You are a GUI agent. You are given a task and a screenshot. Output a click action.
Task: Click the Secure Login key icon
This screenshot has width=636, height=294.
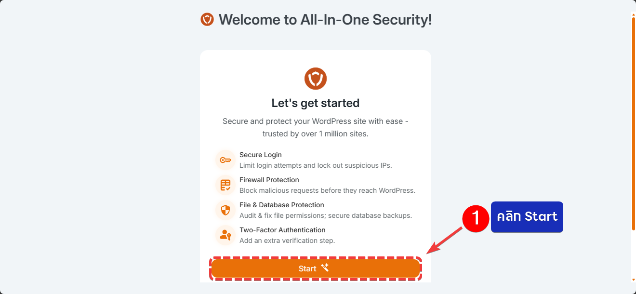point(225,160)
